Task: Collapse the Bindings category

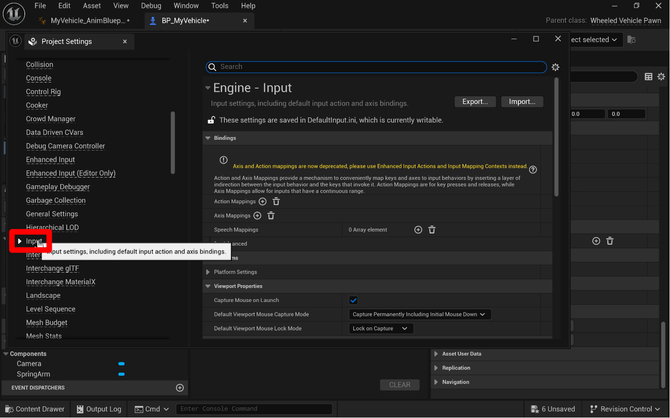Action: 208,138
